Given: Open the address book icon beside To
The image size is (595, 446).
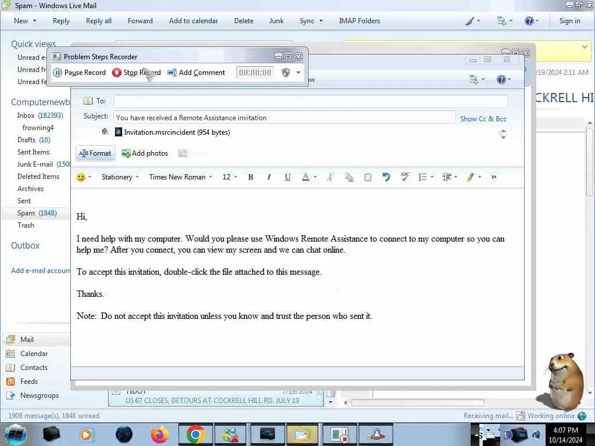Looking at the screenshot, I should point(88,101).
